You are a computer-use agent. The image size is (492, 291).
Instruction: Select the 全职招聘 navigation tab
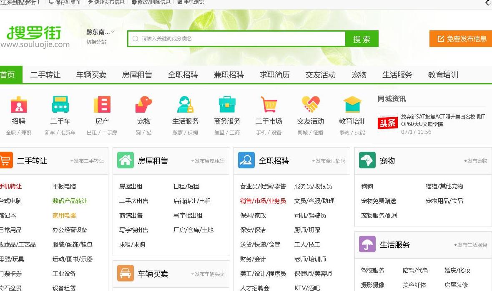coord(183,75)
